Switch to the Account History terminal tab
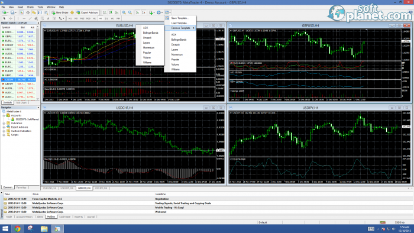Screen dimensions: 414x233 coord(24,217)
